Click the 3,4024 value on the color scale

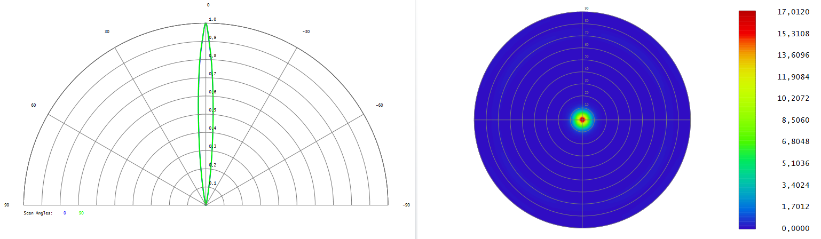pyautogui.click(x=795, y=185)
